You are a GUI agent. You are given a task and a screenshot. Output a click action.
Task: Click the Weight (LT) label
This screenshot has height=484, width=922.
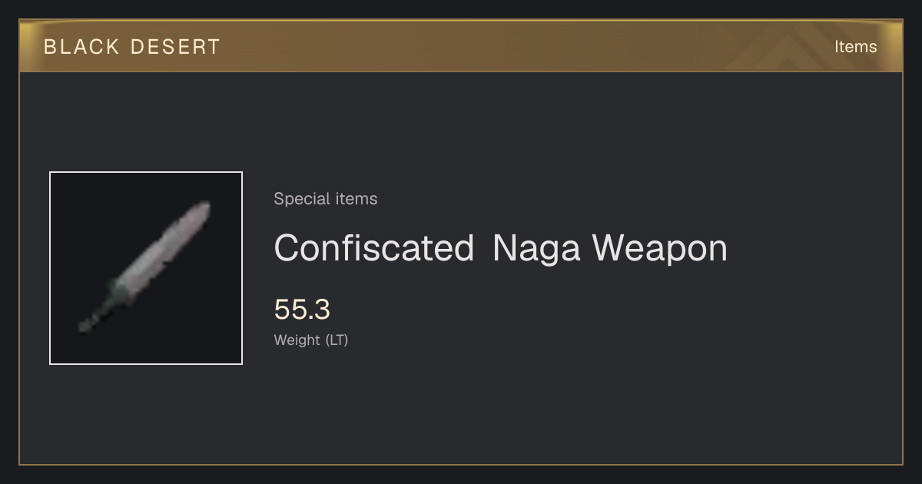[311, 340]
